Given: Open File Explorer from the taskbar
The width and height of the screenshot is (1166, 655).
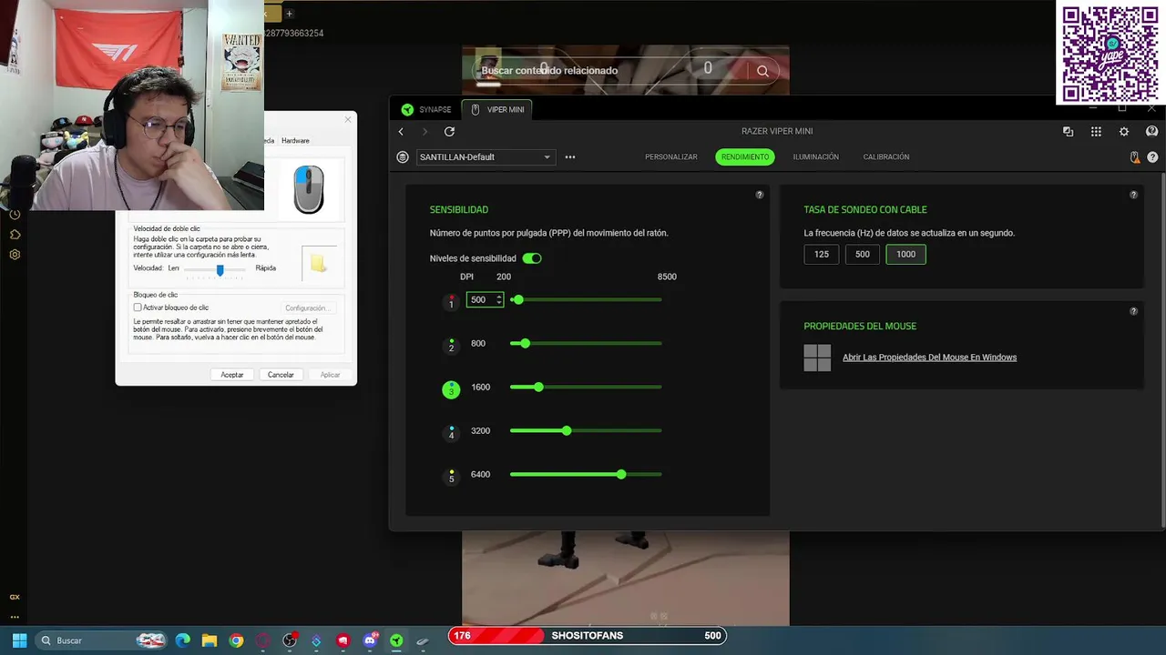Looking at the screenshot, I should point(210,640).
